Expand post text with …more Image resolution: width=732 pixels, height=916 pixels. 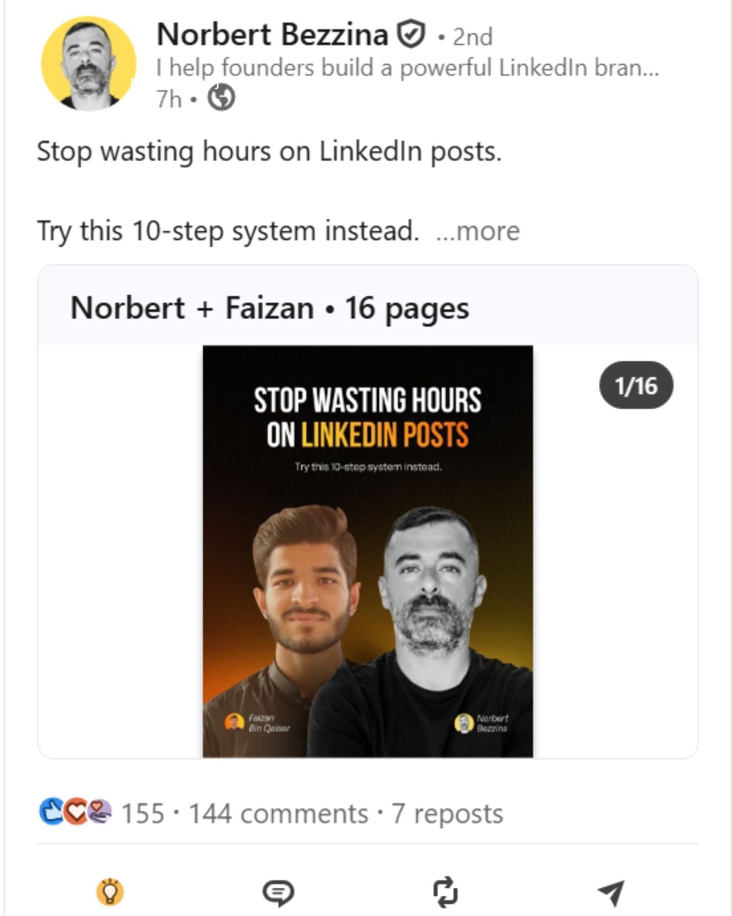[478, 231]
